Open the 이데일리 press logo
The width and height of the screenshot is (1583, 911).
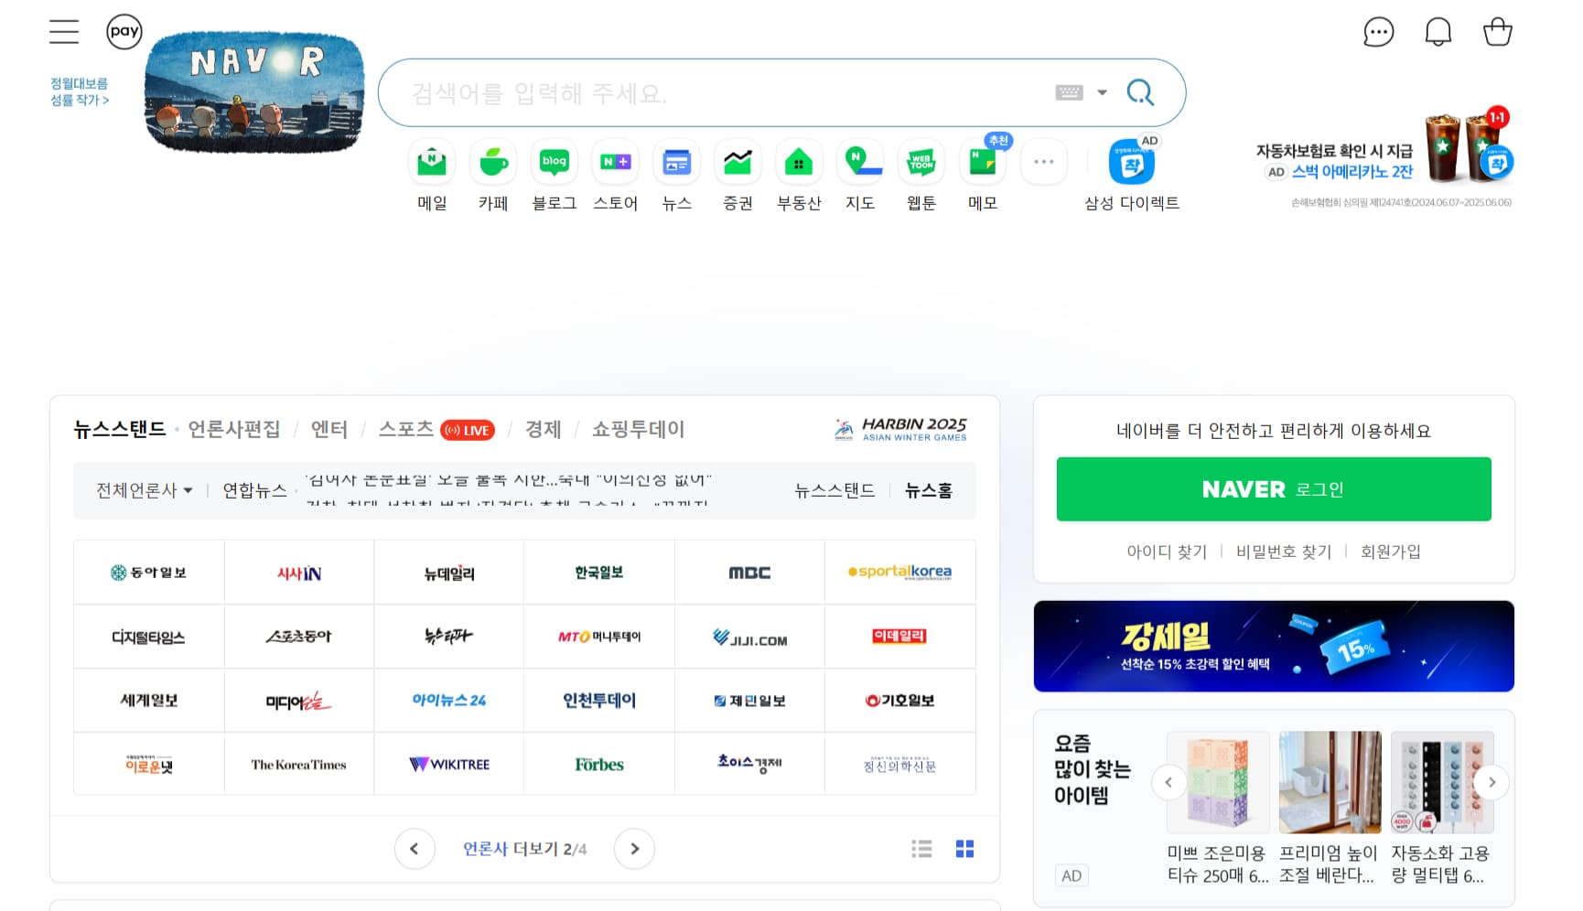pyautogui.click(x=900, y=637)
